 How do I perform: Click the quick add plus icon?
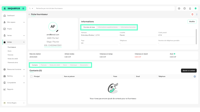click(179, 8)
